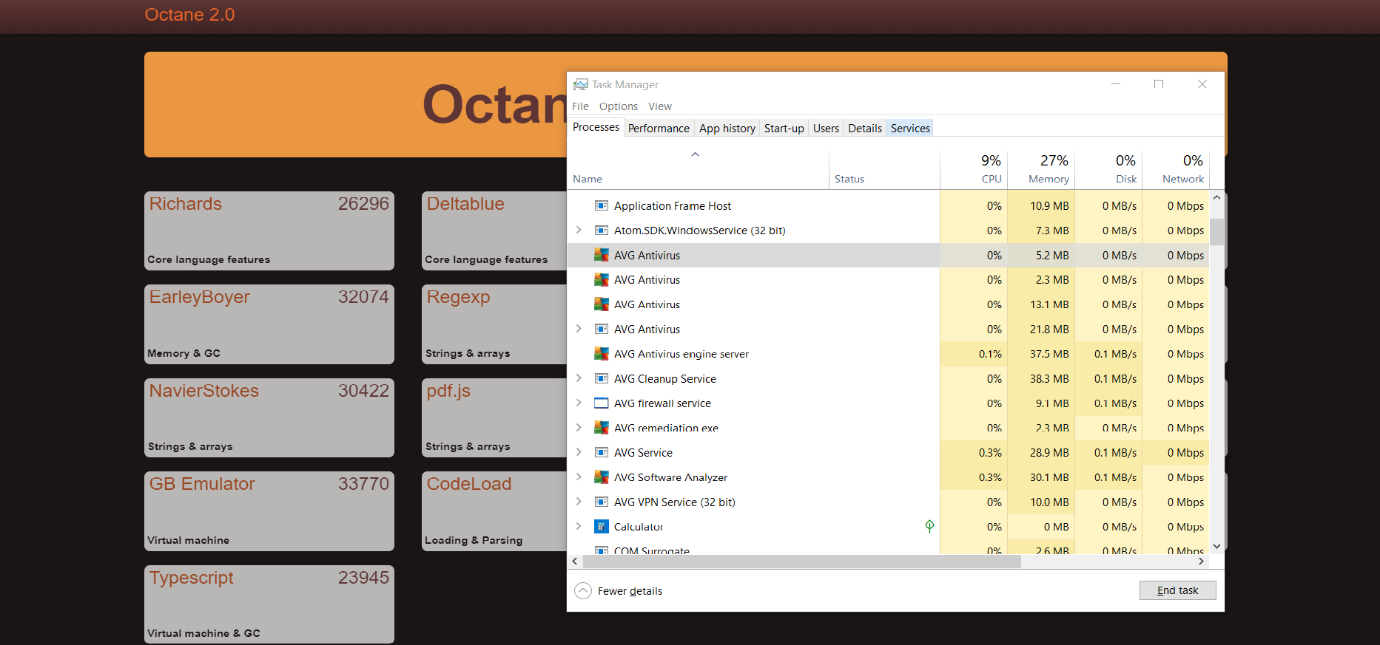This screenshot has height=645, width=1380.
Task: Sort by the Memory column header
Action: pyautogui.click(x=1041, y=170)
